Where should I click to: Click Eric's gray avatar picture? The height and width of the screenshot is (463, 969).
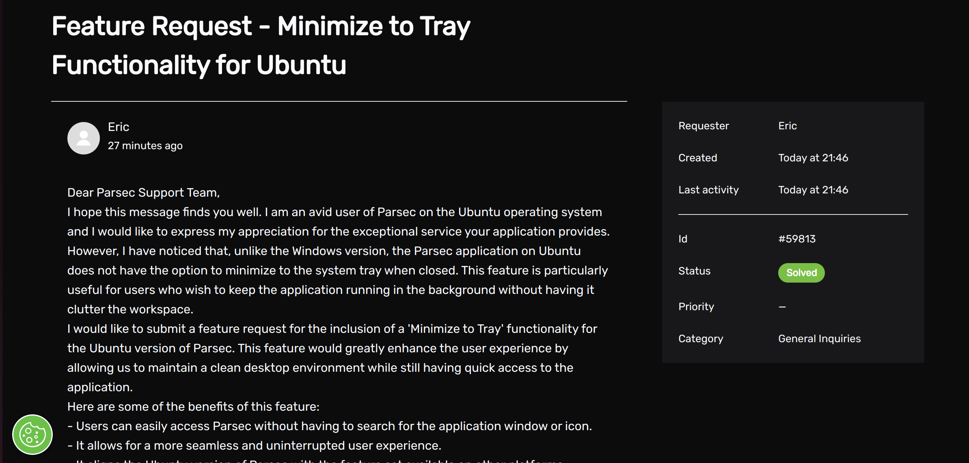pyautogui.click(x=84, y=138)
